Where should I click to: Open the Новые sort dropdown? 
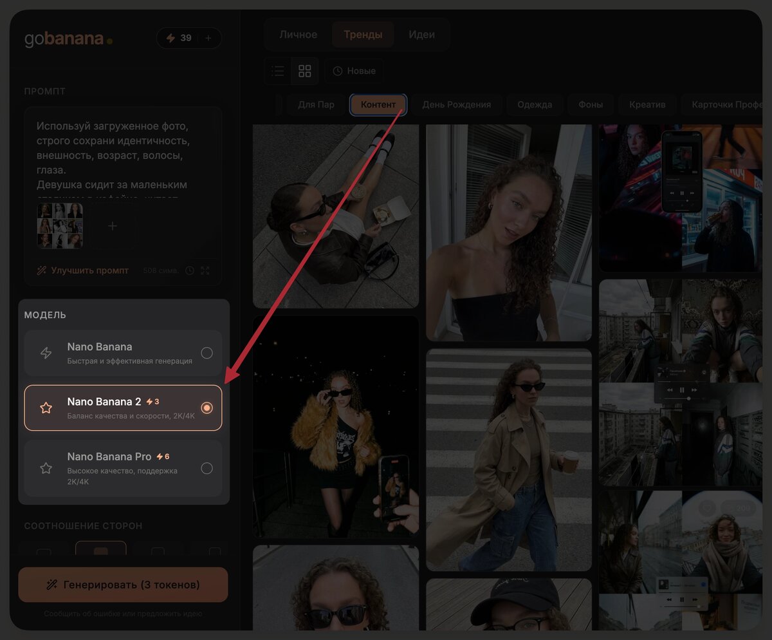coord(354,71)
